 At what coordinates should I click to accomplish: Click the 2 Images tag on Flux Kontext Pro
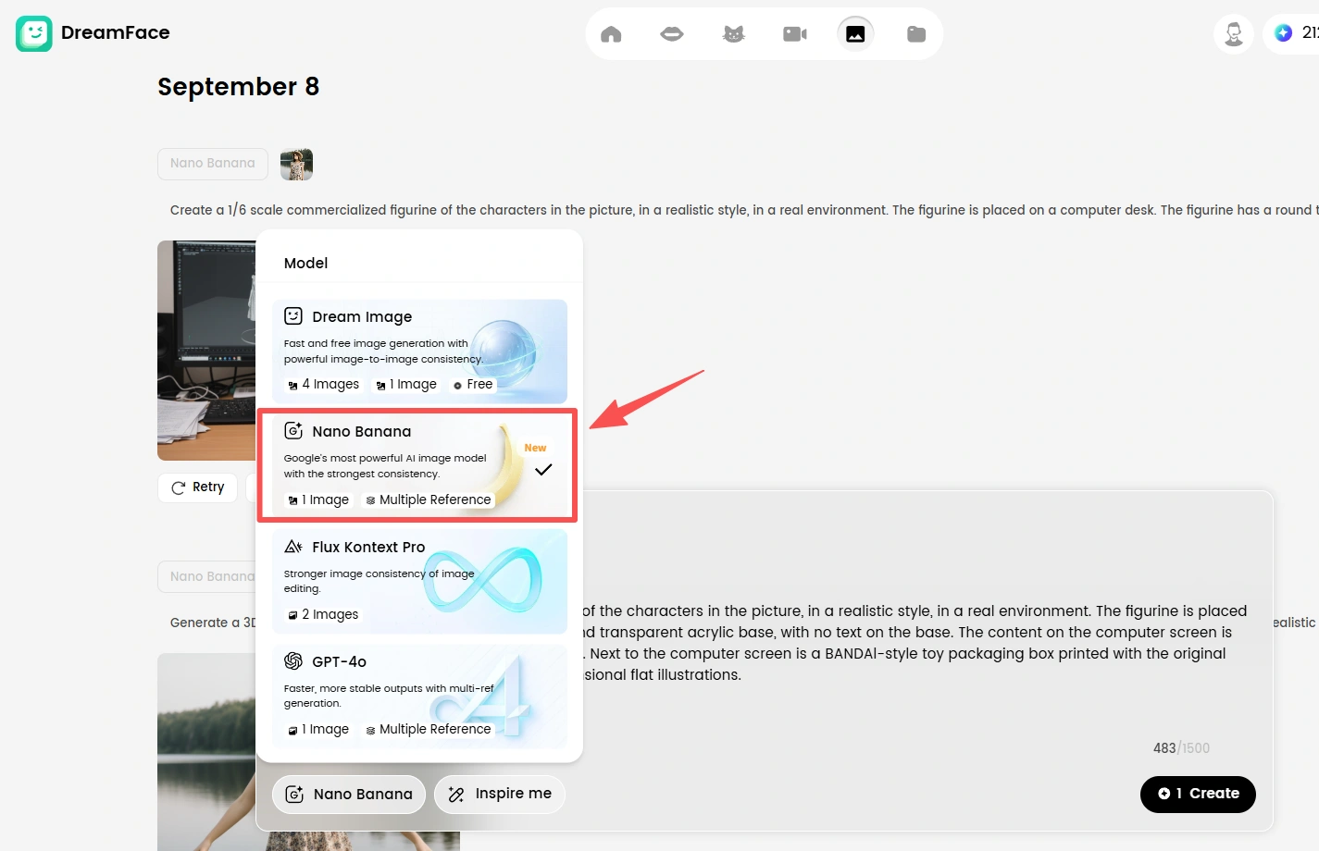323,614
